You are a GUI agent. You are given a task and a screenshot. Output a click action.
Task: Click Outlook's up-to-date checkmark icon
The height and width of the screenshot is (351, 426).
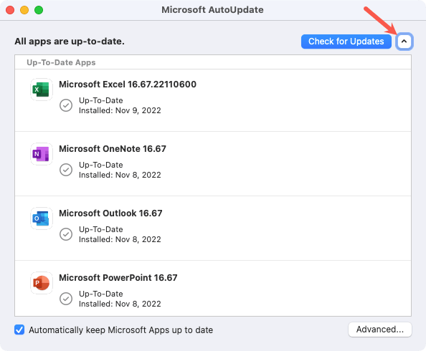tap(66, 234)
